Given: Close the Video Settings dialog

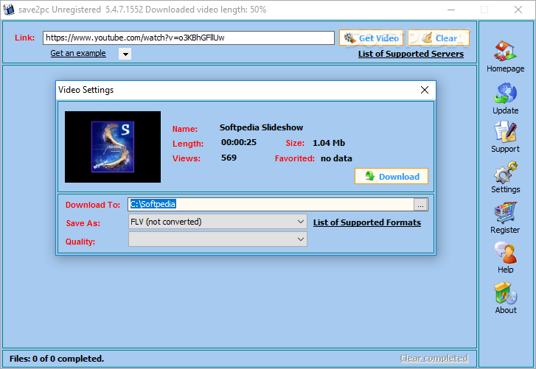Looking at the screenshot, I should click(x=425, y=90).
